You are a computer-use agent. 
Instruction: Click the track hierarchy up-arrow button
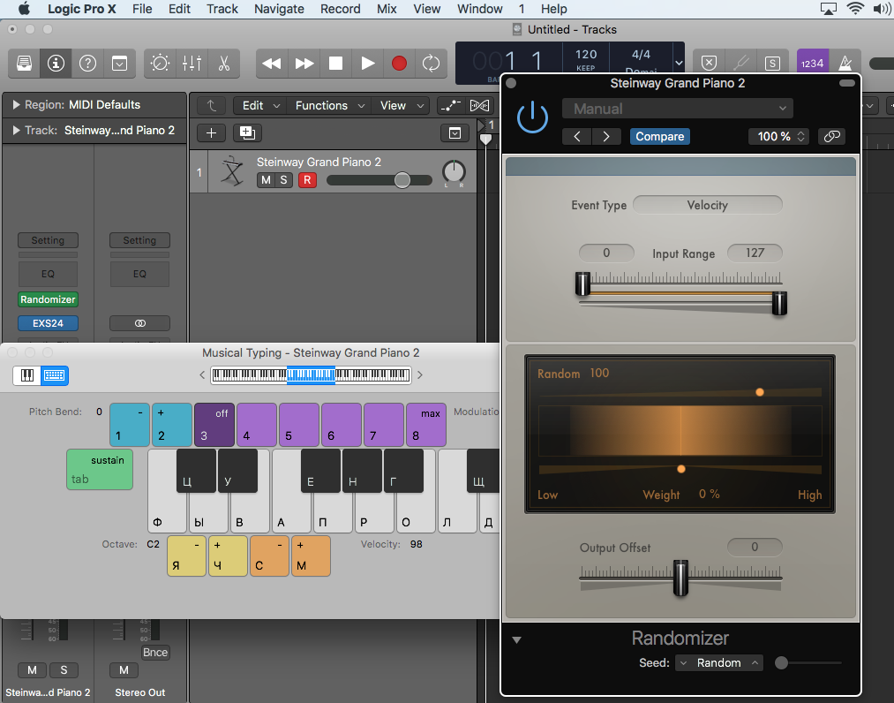(212, 106)
